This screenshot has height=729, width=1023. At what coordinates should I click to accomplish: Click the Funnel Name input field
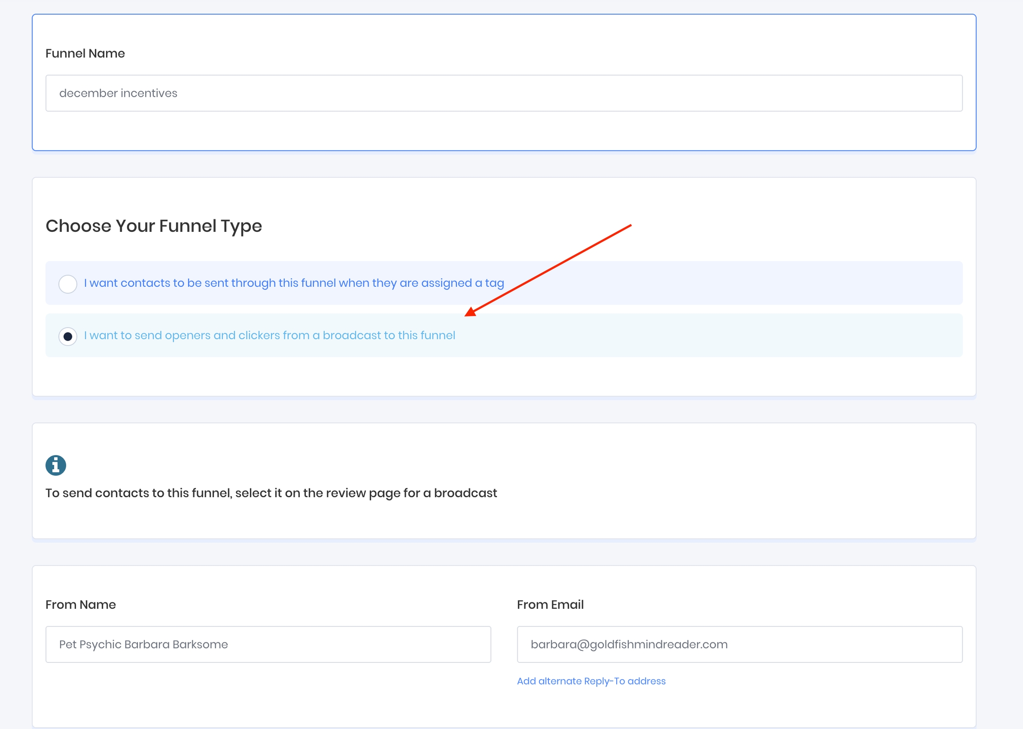coord(504,93)
